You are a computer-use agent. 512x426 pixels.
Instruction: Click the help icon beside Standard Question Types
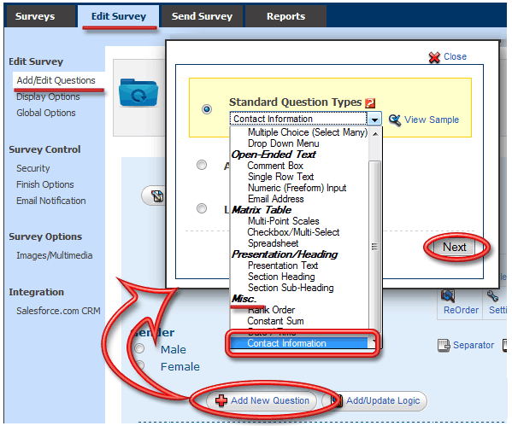[370, 103]
